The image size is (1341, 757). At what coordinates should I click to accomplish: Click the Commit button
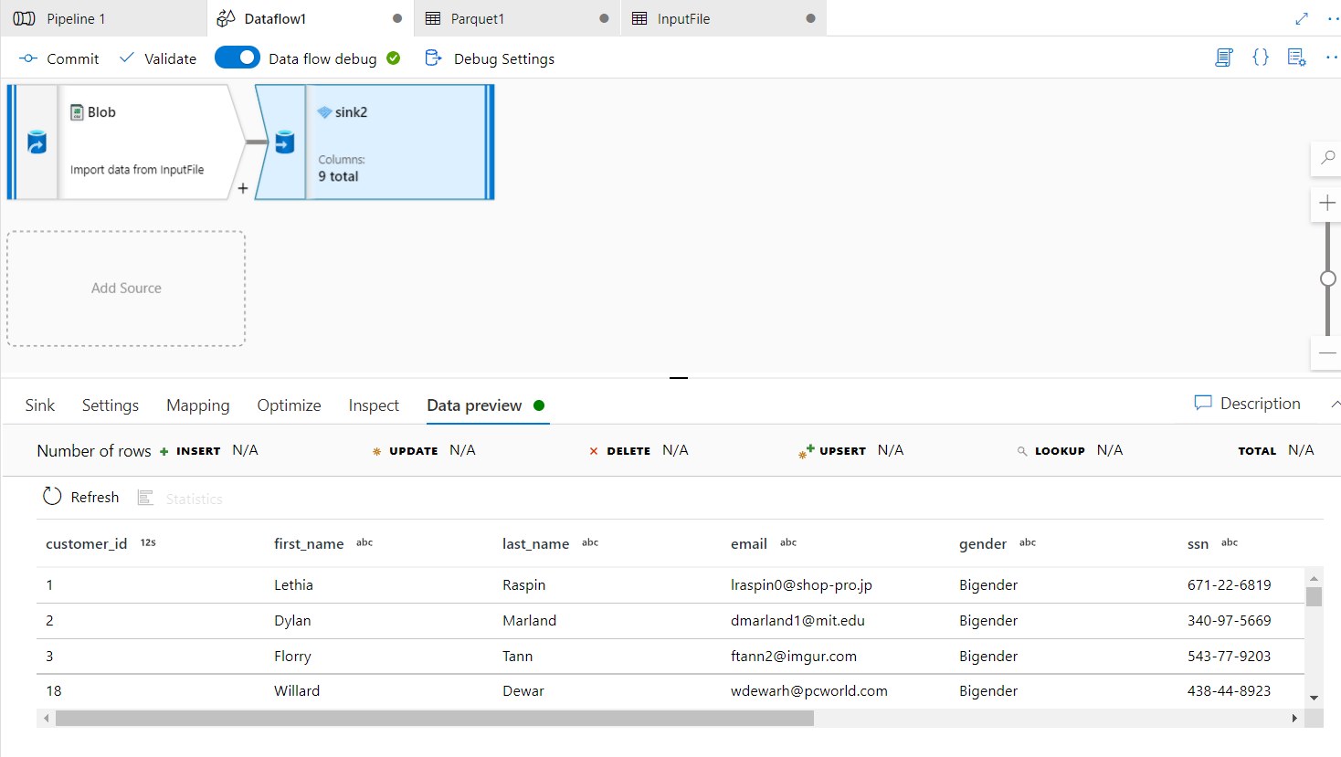click(59, 58)
